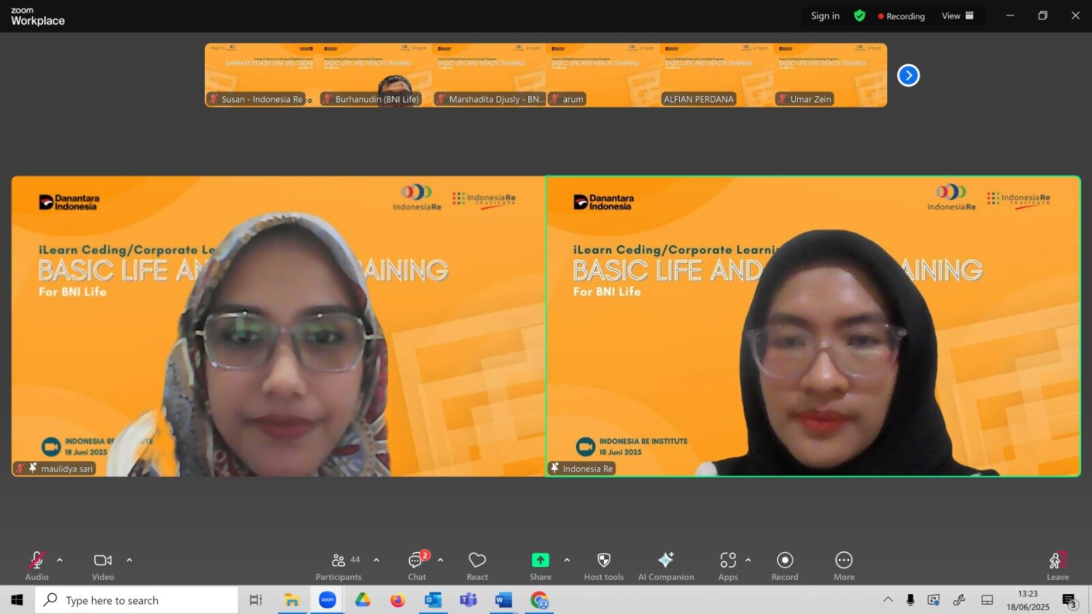Click the Zoom taskbar icon
Viewport: 1092px width, 614px height.
point(328,600)
